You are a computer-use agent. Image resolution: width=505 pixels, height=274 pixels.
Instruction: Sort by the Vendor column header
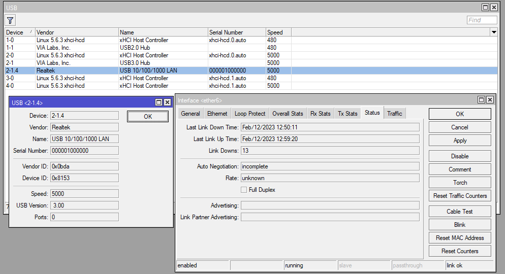tap(77, 32)
